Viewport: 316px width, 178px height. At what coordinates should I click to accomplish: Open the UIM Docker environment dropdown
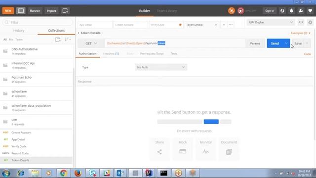pos(271,22)
